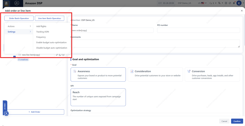Viewport: 245px width, 126px height.
Task: Click the Comments text area
Action: 155,43
